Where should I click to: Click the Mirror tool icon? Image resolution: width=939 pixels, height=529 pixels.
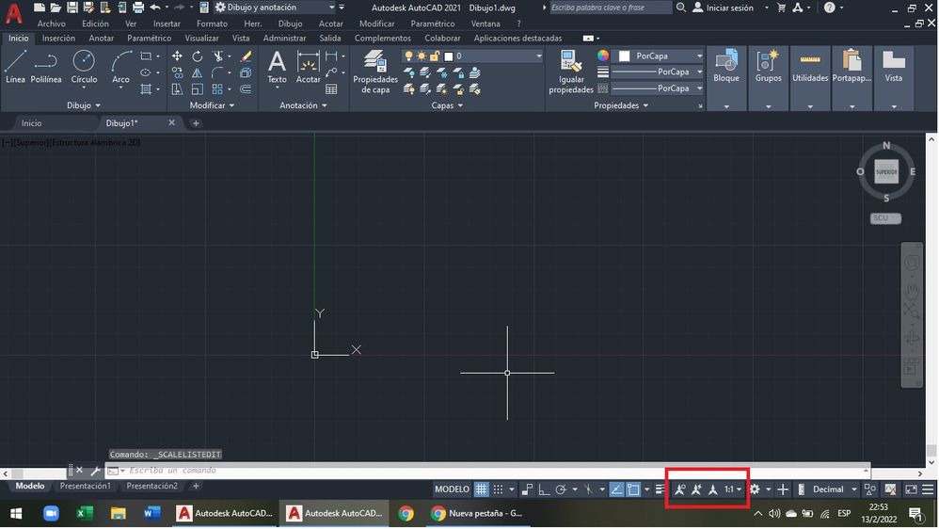coord(197,72)
